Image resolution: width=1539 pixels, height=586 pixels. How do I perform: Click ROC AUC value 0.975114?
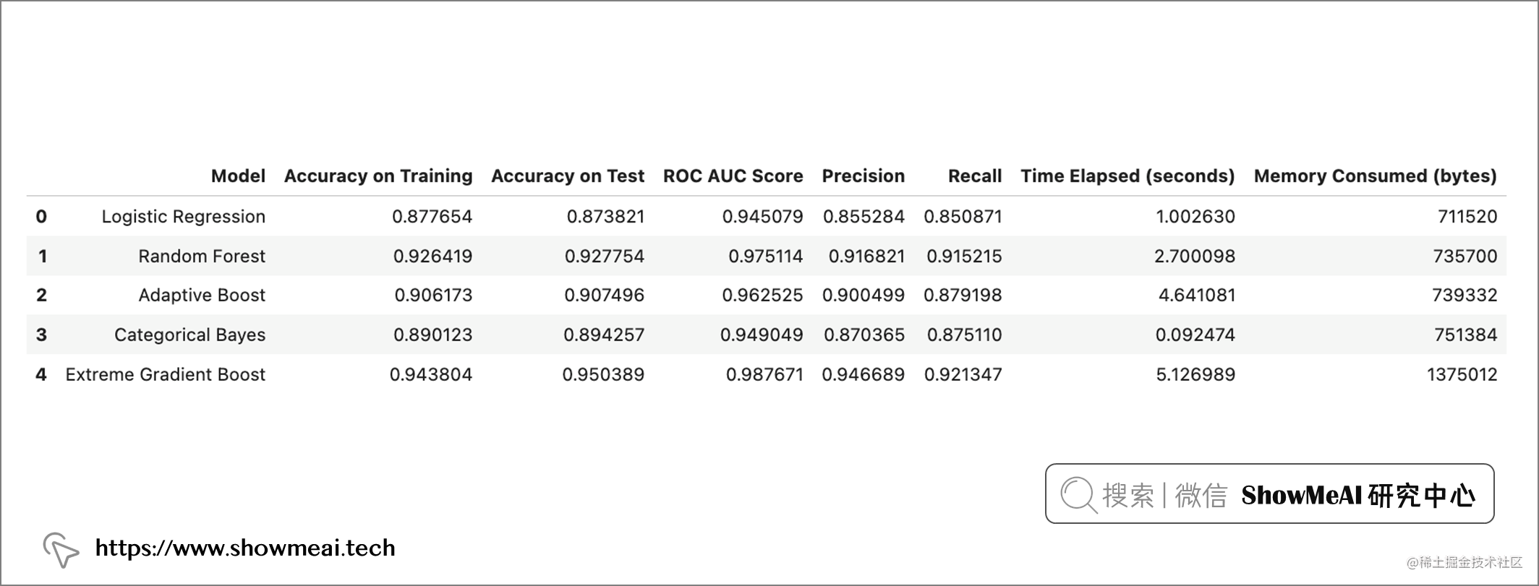(x=766, y=256)
